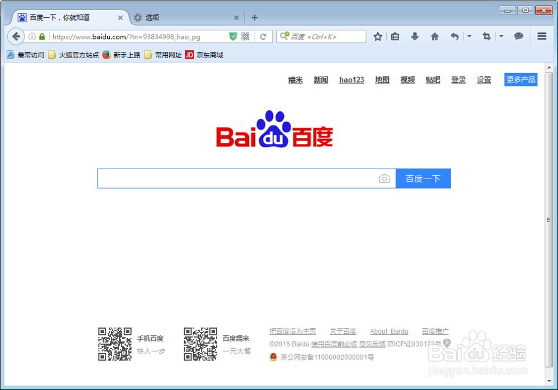558x390 pixels.
Task: Click the screenshot crop tool icon
Action: coord(487,36)
